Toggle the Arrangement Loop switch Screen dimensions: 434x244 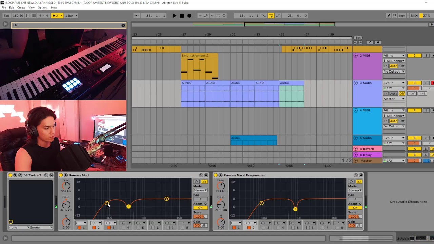[271, 16]
